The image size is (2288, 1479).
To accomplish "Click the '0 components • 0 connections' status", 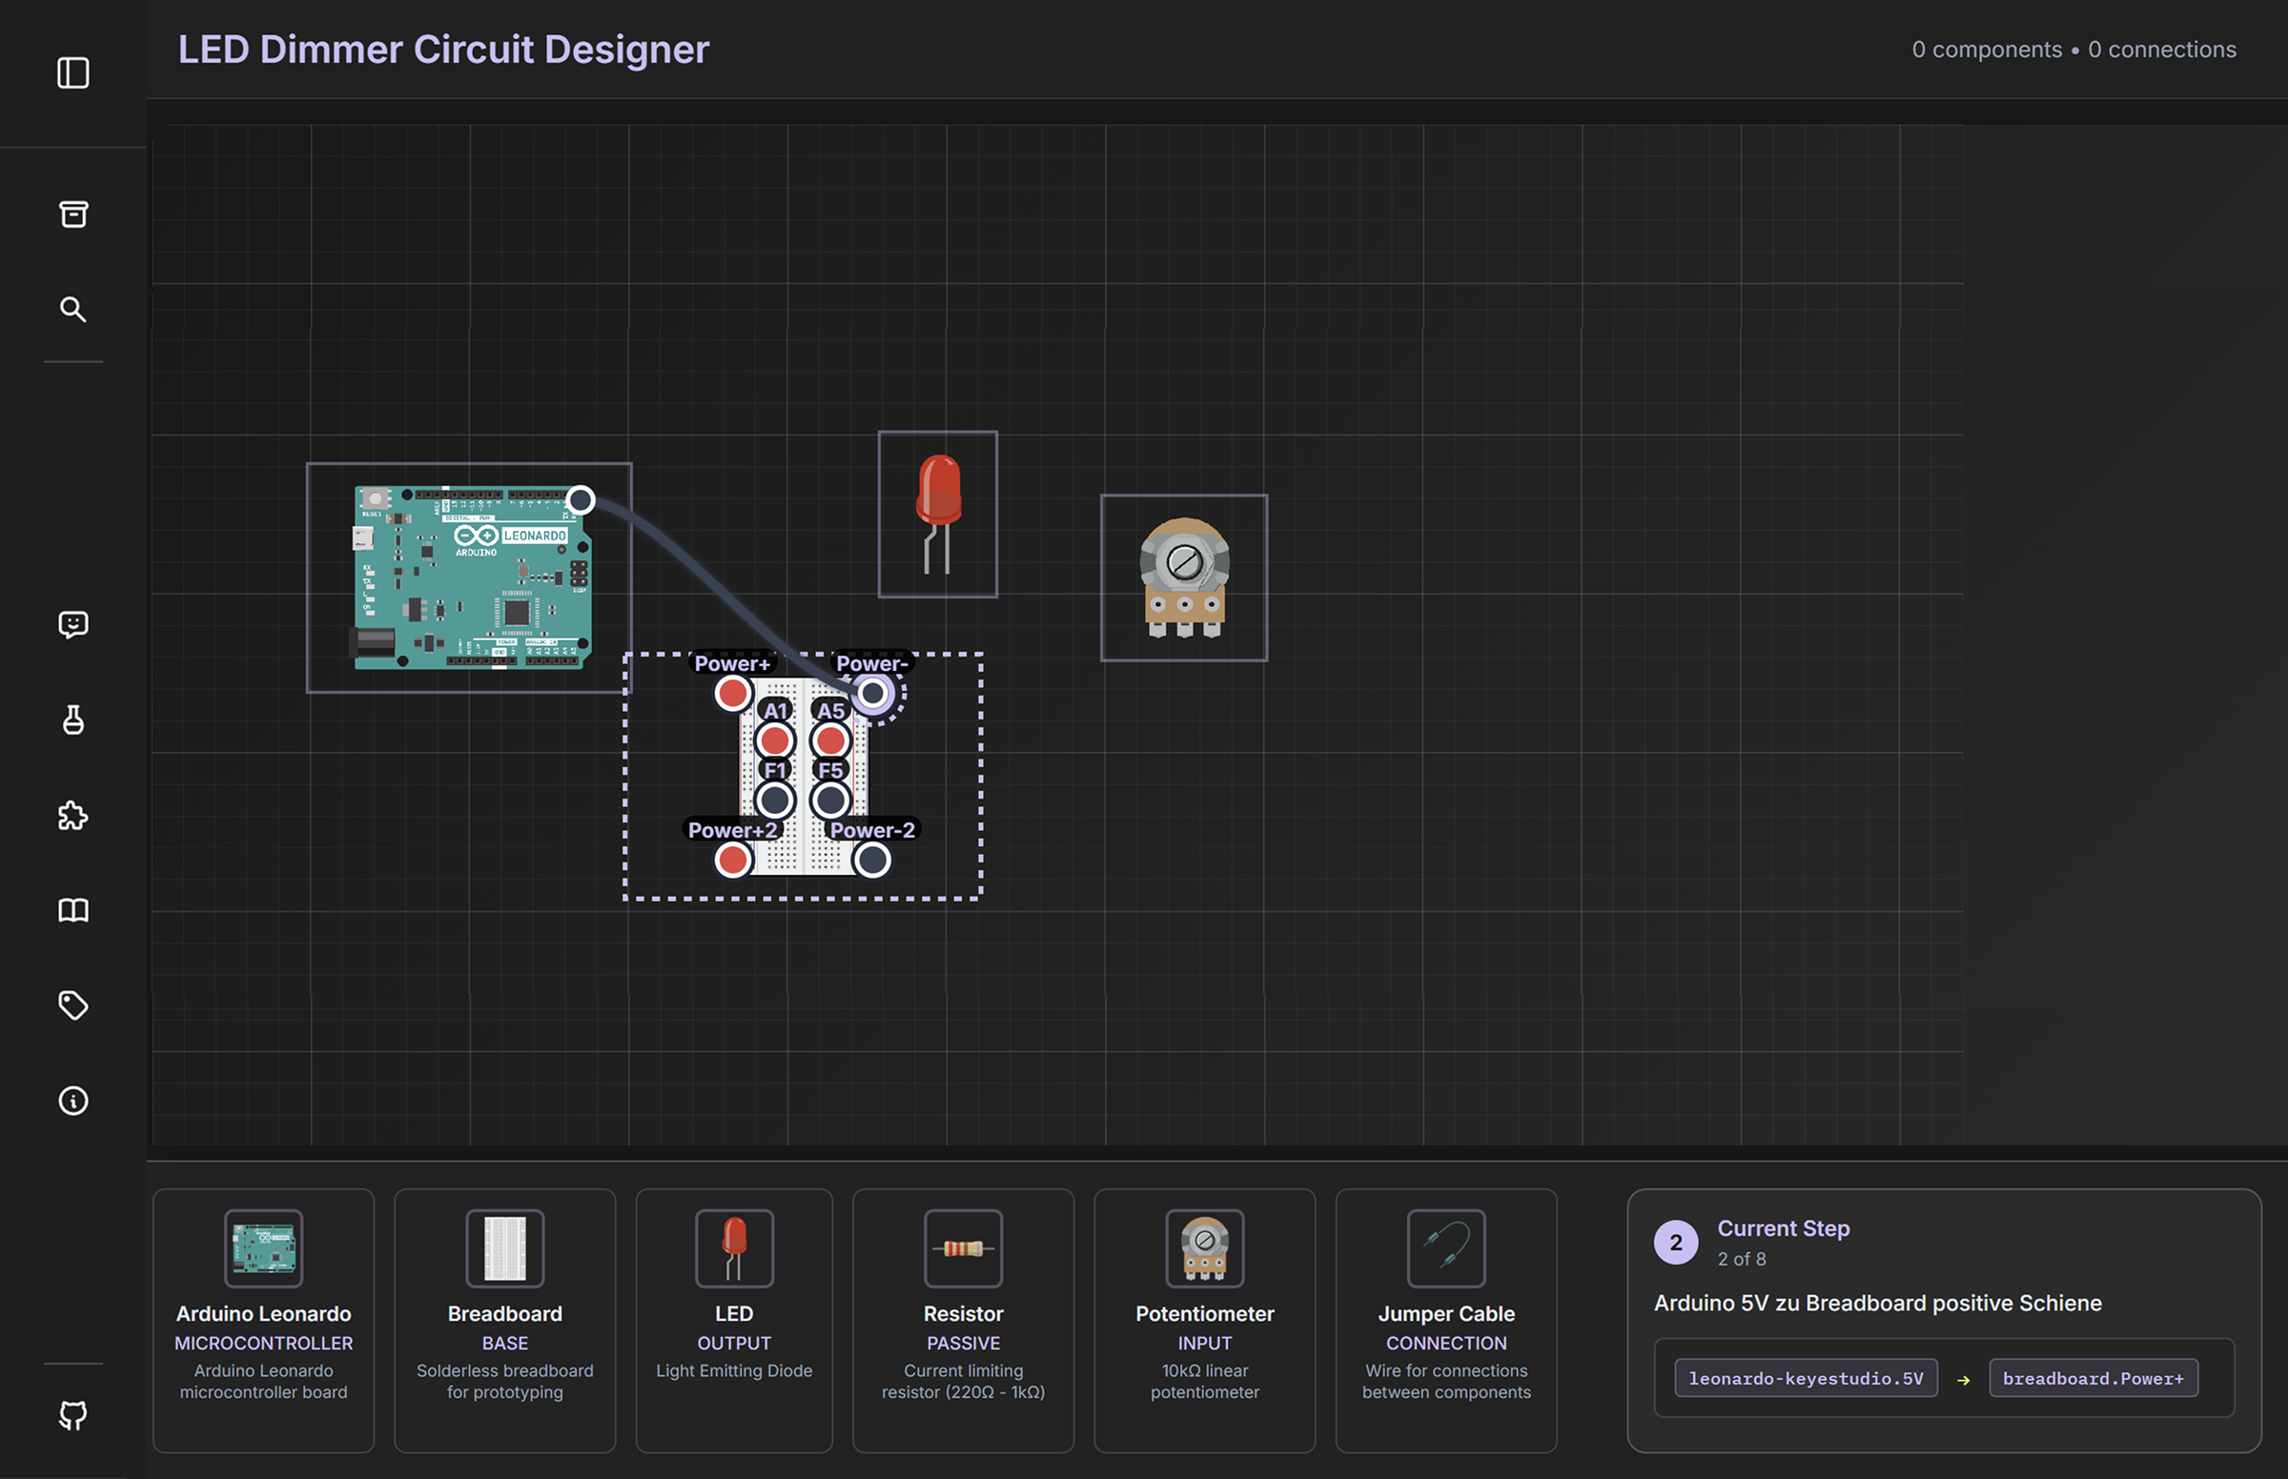I will coord(2073,49).
